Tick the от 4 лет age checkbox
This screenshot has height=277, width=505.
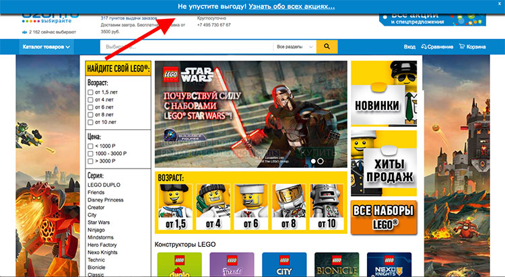(90, 100)
